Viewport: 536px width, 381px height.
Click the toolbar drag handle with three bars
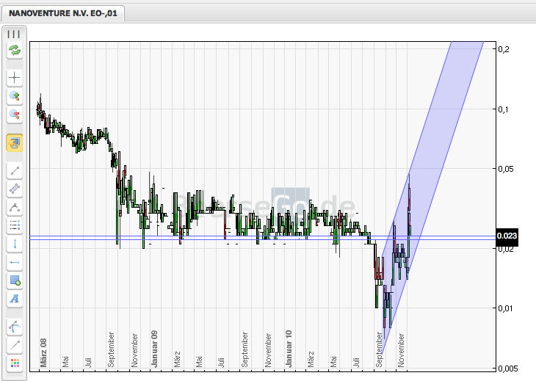click(14, 35)
